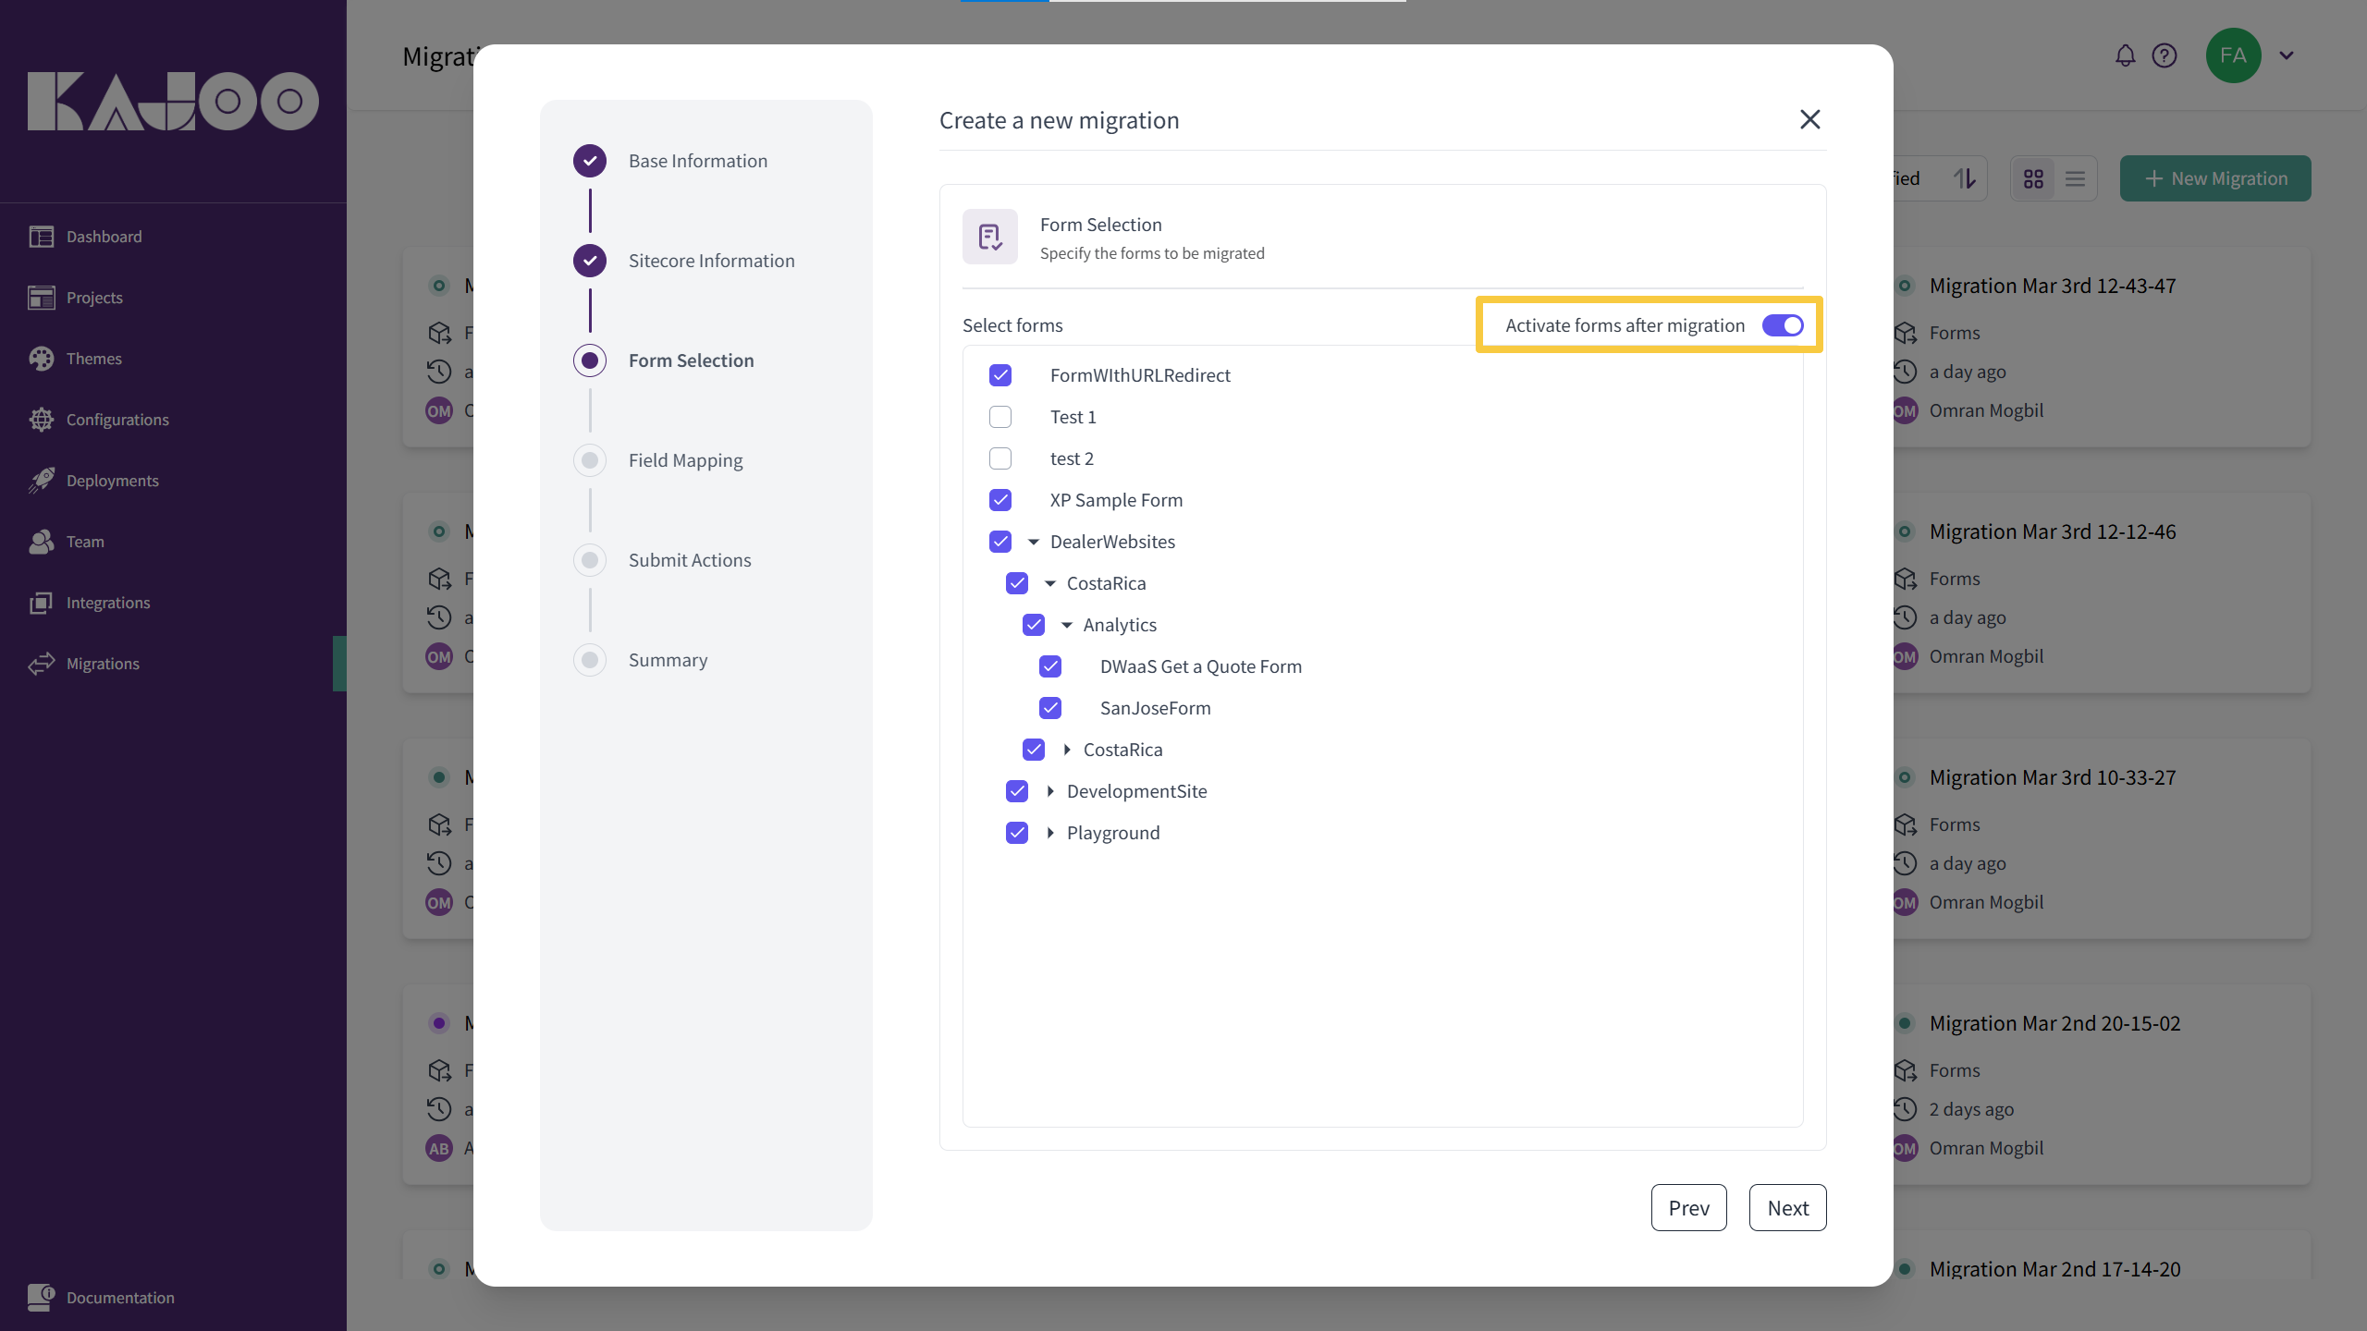Screen dimensions: 2367x1331
Task: Switch to grid view icon
Action: point(2033,178)
